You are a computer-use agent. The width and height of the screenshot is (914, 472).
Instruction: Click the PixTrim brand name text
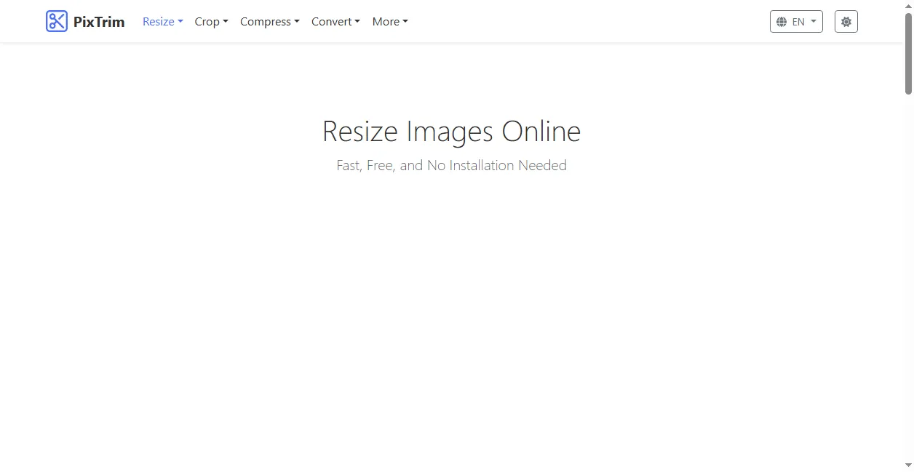99,22
